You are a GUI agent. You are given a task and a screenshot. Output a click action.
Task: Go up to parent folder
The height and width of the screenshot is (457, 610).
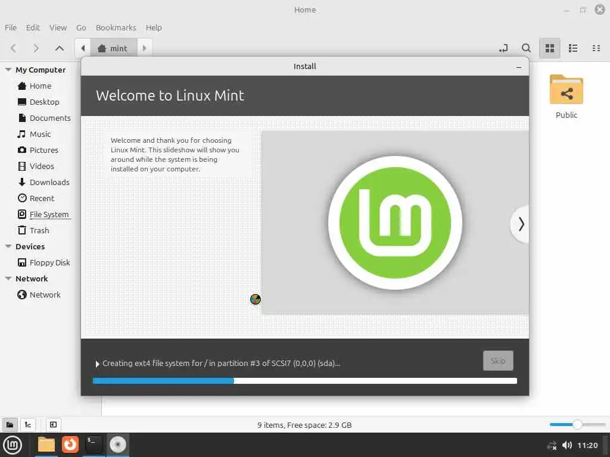[x=60, y=48]
